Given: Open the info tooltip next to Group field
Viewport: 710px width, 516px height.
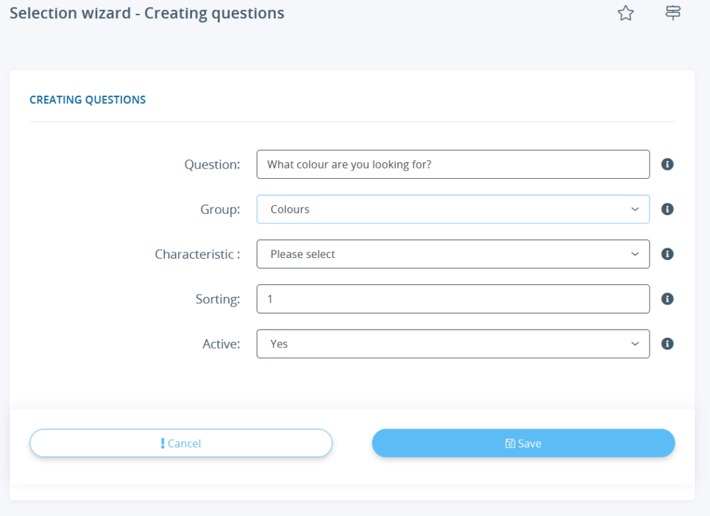Looking at the screenshot, I should [667, 209].
